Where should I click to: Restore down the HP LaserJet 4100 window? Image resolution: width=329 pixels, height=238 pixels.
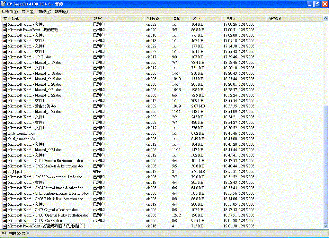(x=317, y=4)
